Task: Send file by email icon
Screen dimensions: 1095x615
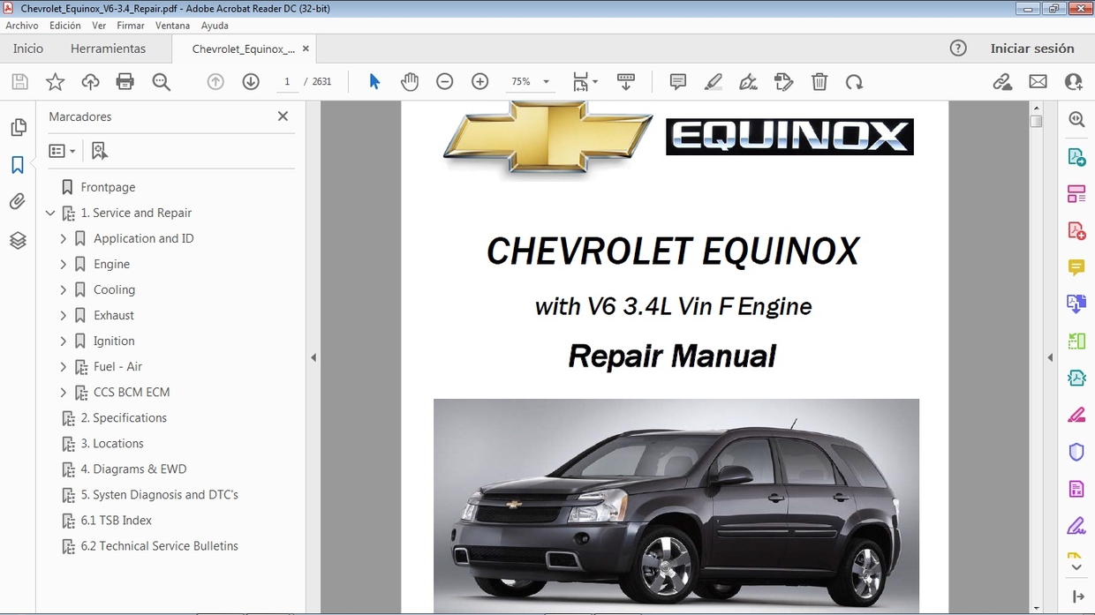Action: pyautogui.click(x=1038, y=82)
